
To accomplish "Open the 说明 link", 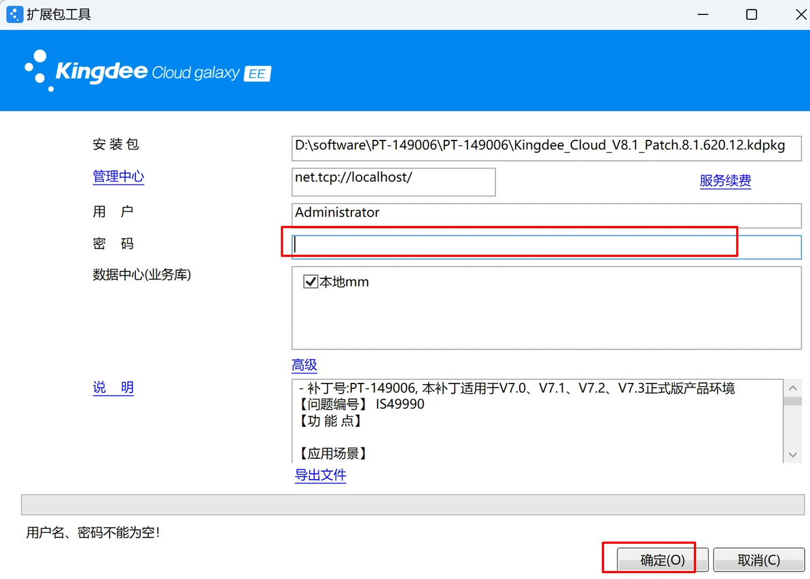I will pyautogui.click(x=113, y=388).
